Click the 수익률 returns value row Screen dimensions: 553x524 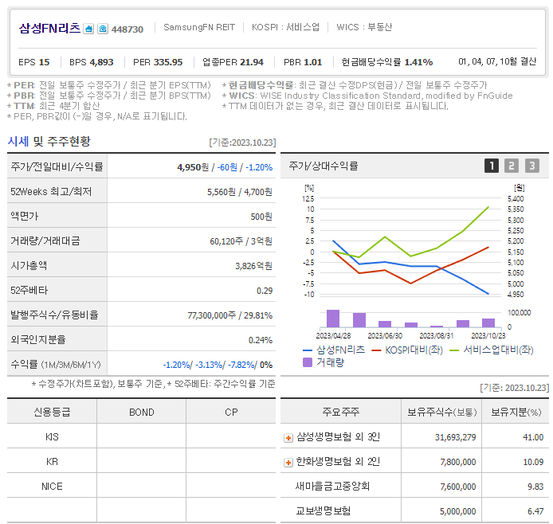(218, 365)
